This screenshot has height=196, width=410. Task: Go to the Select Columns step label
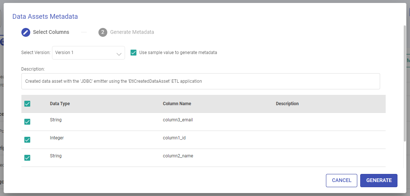coord(51,32)
